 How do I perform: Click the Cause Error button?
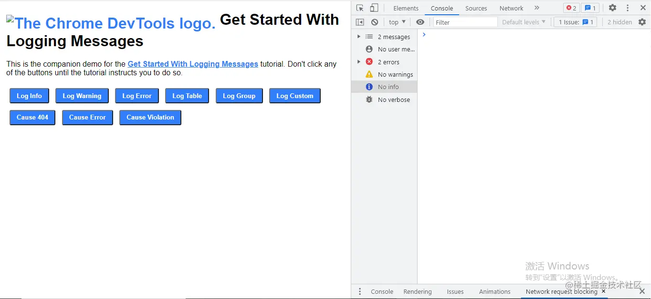[87, 117]
